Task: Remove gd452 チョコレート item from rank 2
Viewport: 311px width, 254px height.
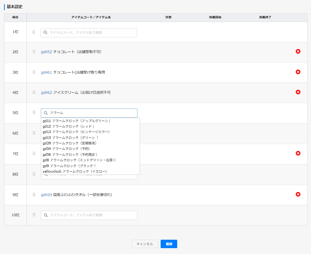Action: [x=298, y=52]
